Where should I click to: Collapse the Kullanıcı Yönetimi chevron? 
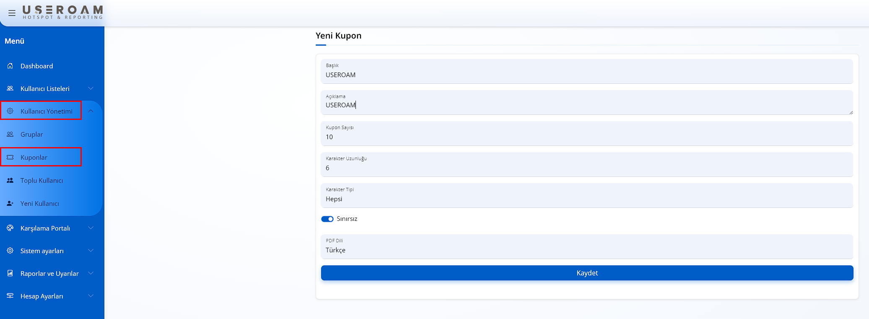91,111
